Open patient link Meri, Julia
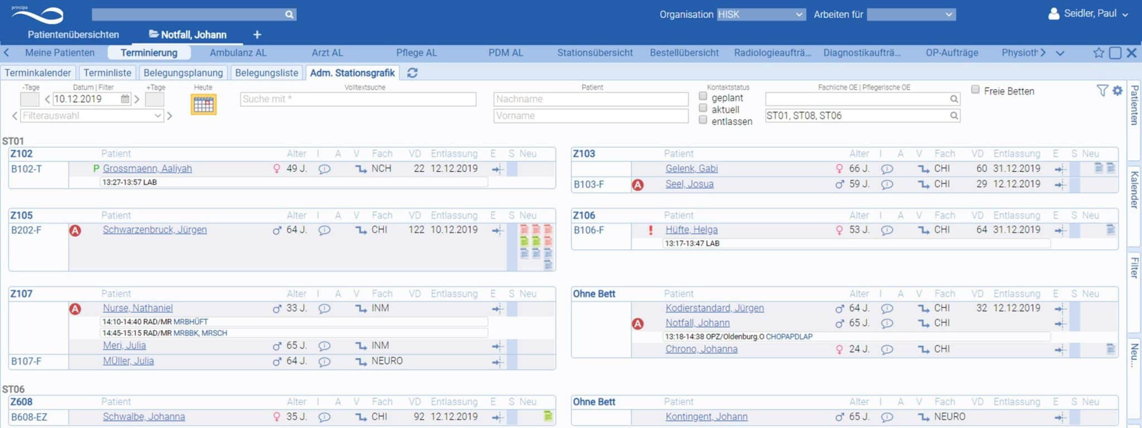1142x428 pixels. point(124,346)
